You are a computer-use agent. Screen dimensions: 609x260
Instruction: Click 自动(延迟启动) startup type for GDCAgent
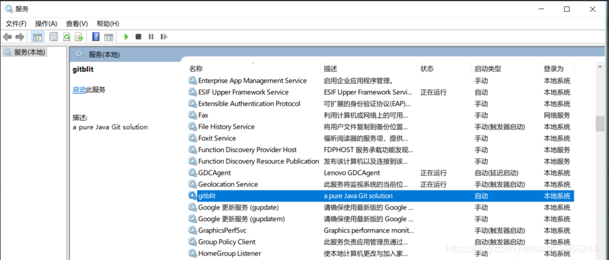tap(496, 173)
